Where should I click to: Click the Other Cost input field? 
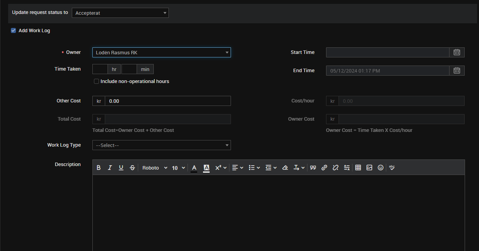point(168,101)
